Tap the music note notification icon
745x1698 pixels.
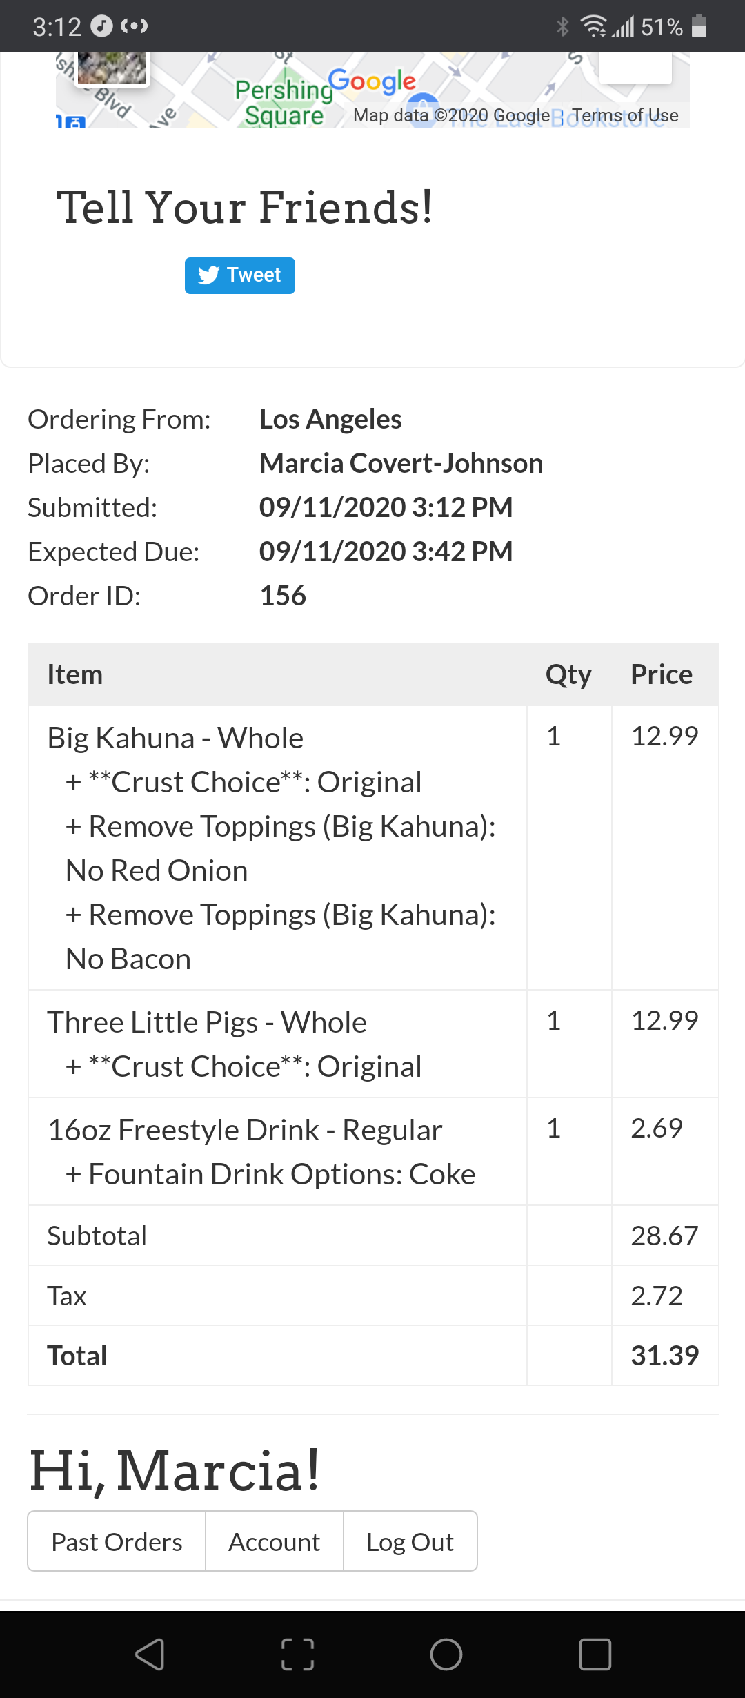coord(102,26)
